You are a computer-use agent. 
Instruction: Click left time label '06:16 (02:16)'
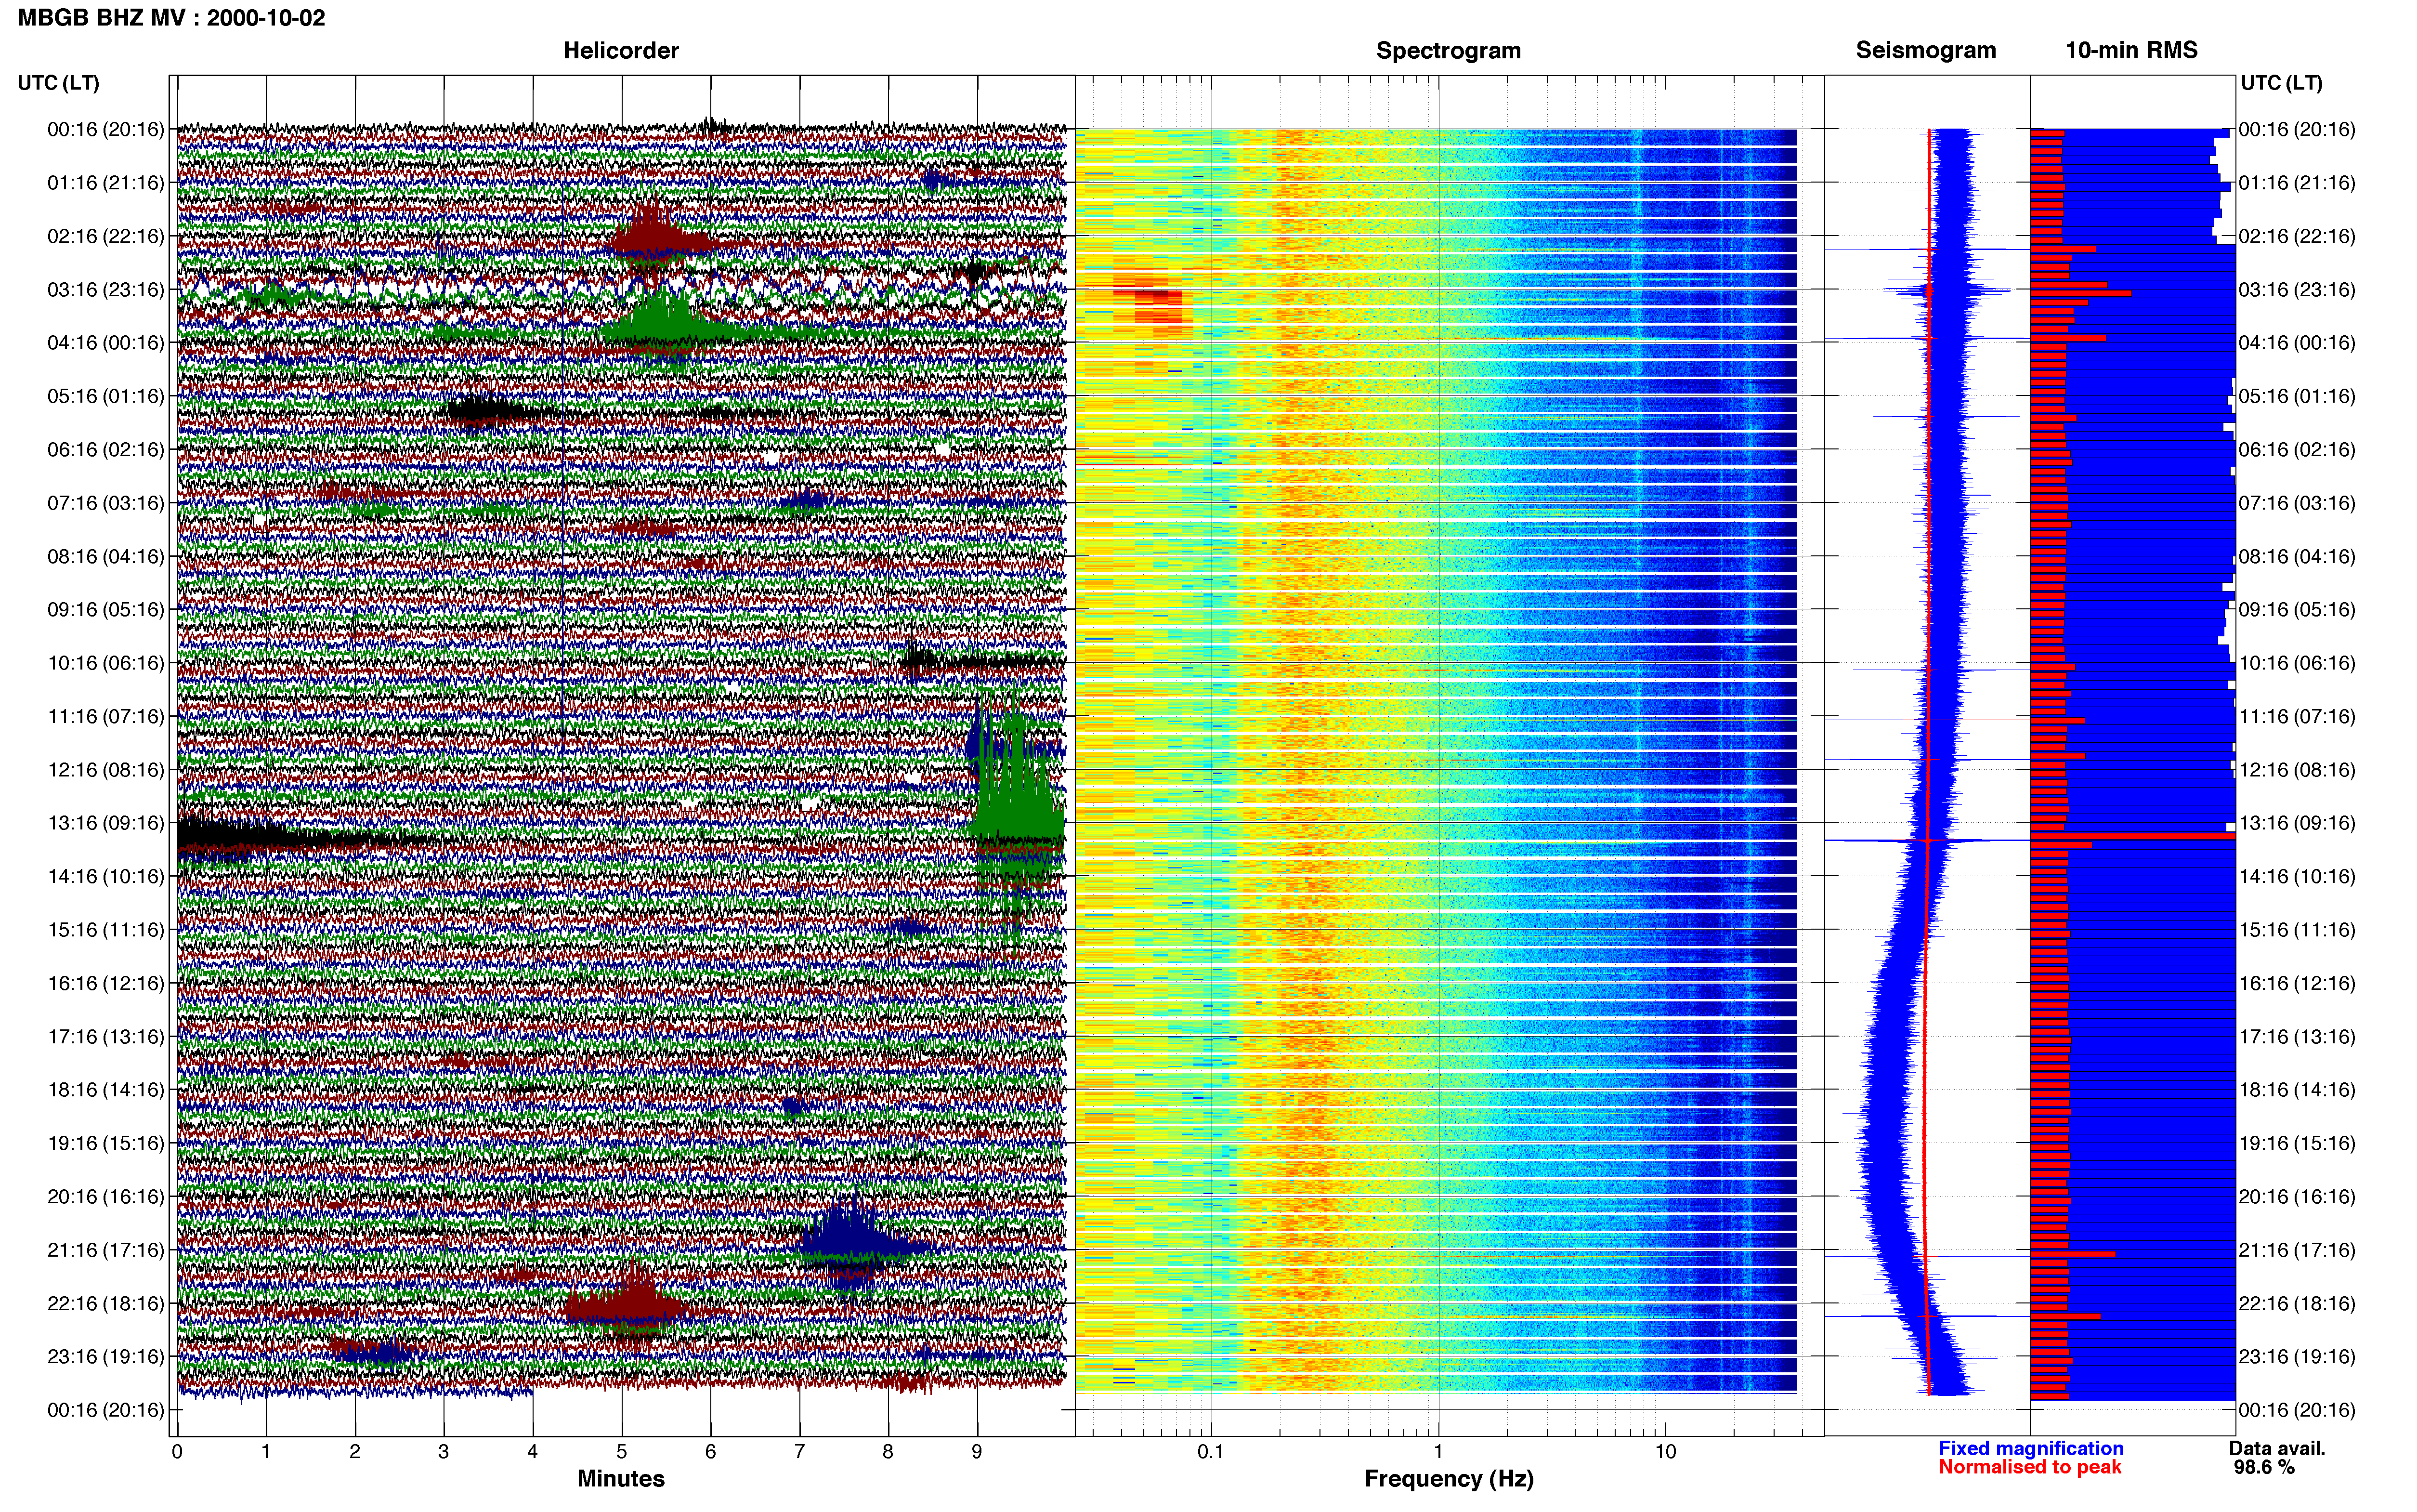coord(105,449)
